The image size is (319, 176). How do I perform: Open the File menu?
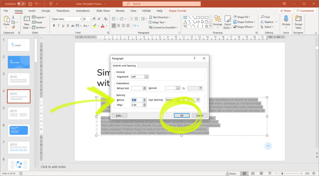(6, 11)
